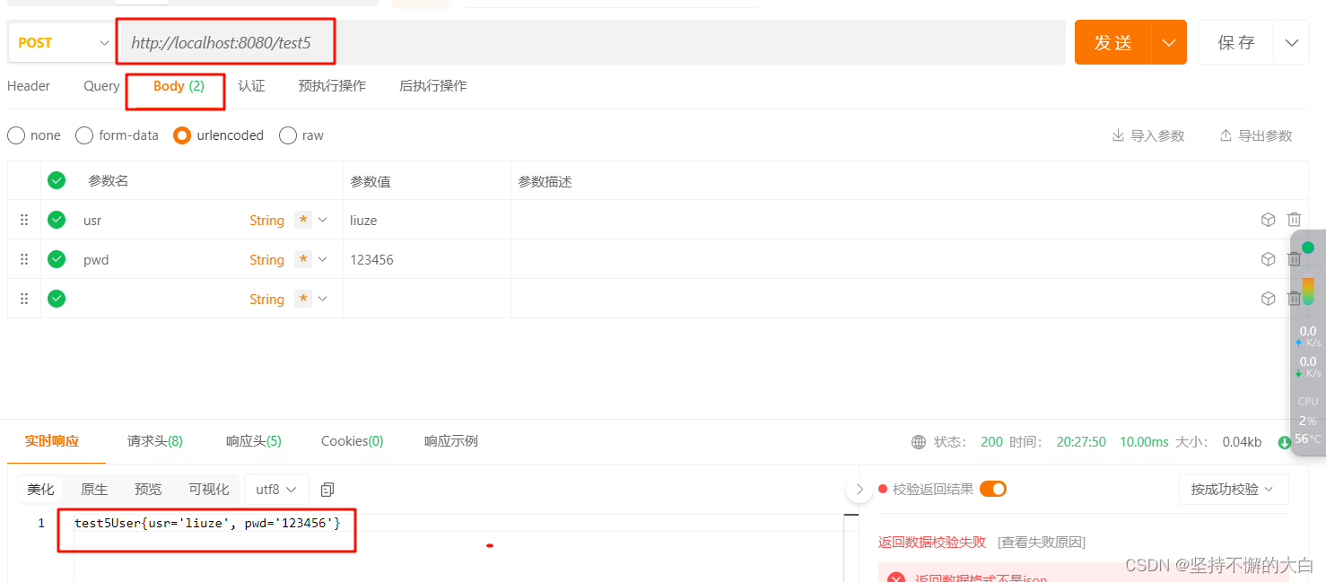Toggle the 校验返回结果 switch
This screenshot has width=1326, height=582.
[992, 489]
